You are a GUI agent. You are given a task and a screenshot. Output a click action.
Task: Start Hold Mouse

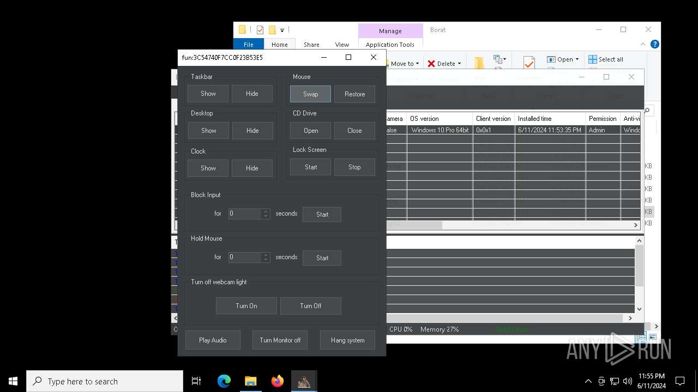(x=322, y=258)
